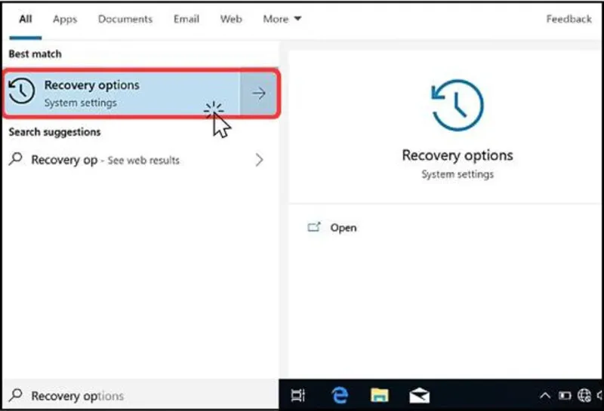Open Task View from the taskbar

[x=297, y=395]
